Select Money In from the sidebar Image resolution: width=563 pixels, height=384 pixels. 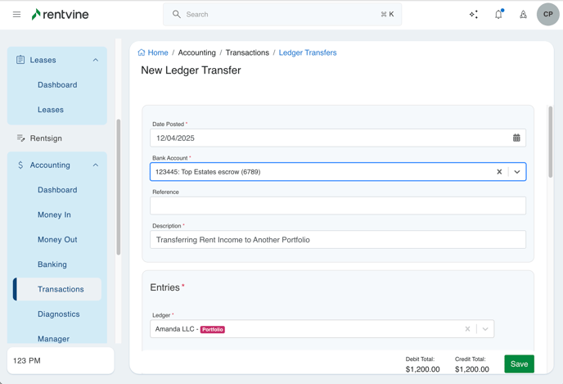click(x=54, y=215)
